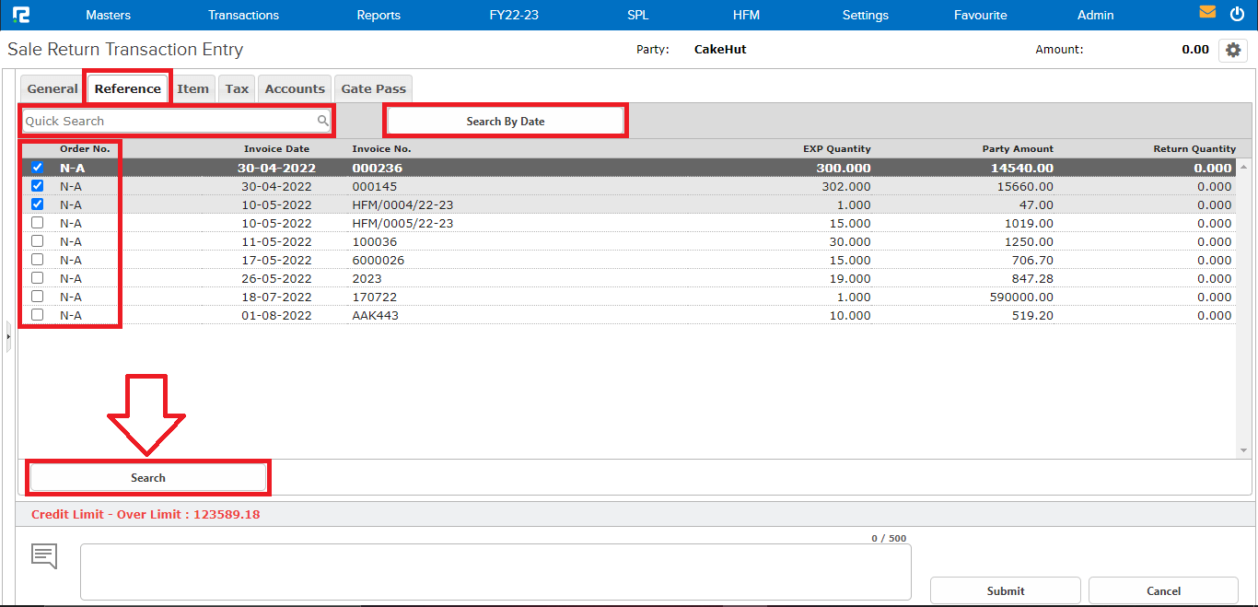Screen dimensions: 1258x607
Task: Uncheck the checkbox for invoice 000145
Action: (x=37, y=186)
